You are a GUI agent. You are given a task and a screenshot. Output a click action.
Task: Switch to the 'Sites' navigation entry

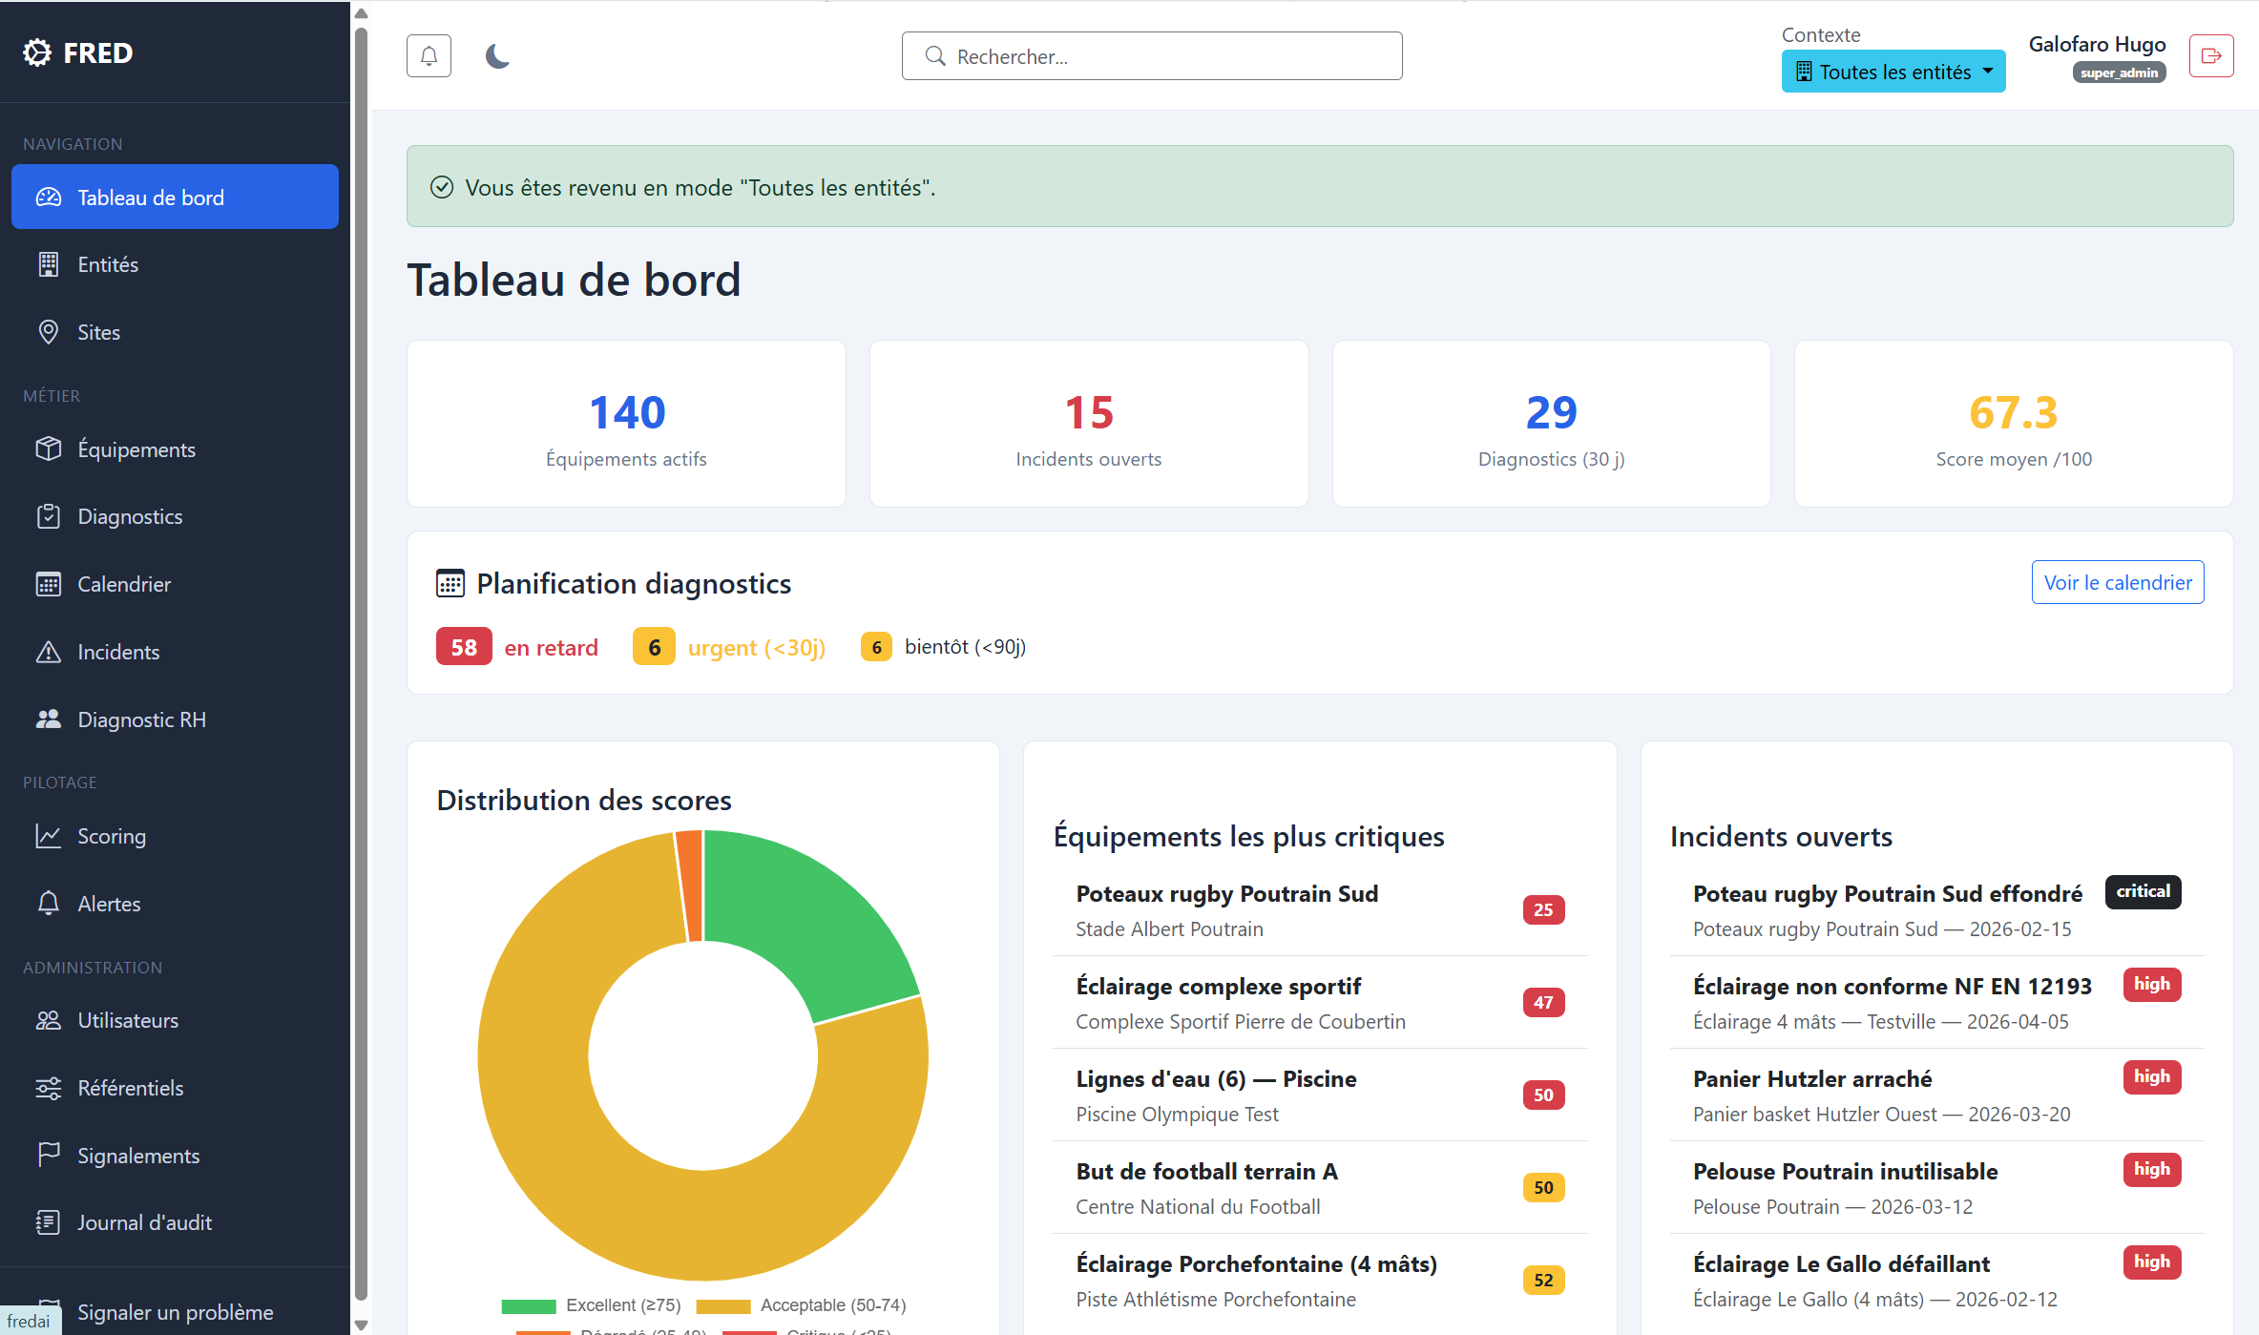click(x=98, y=331)
